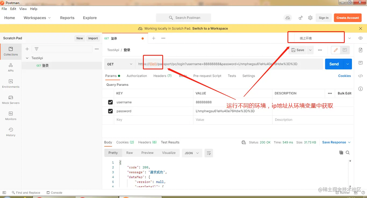Open the Cookies link

click(344, 76)
